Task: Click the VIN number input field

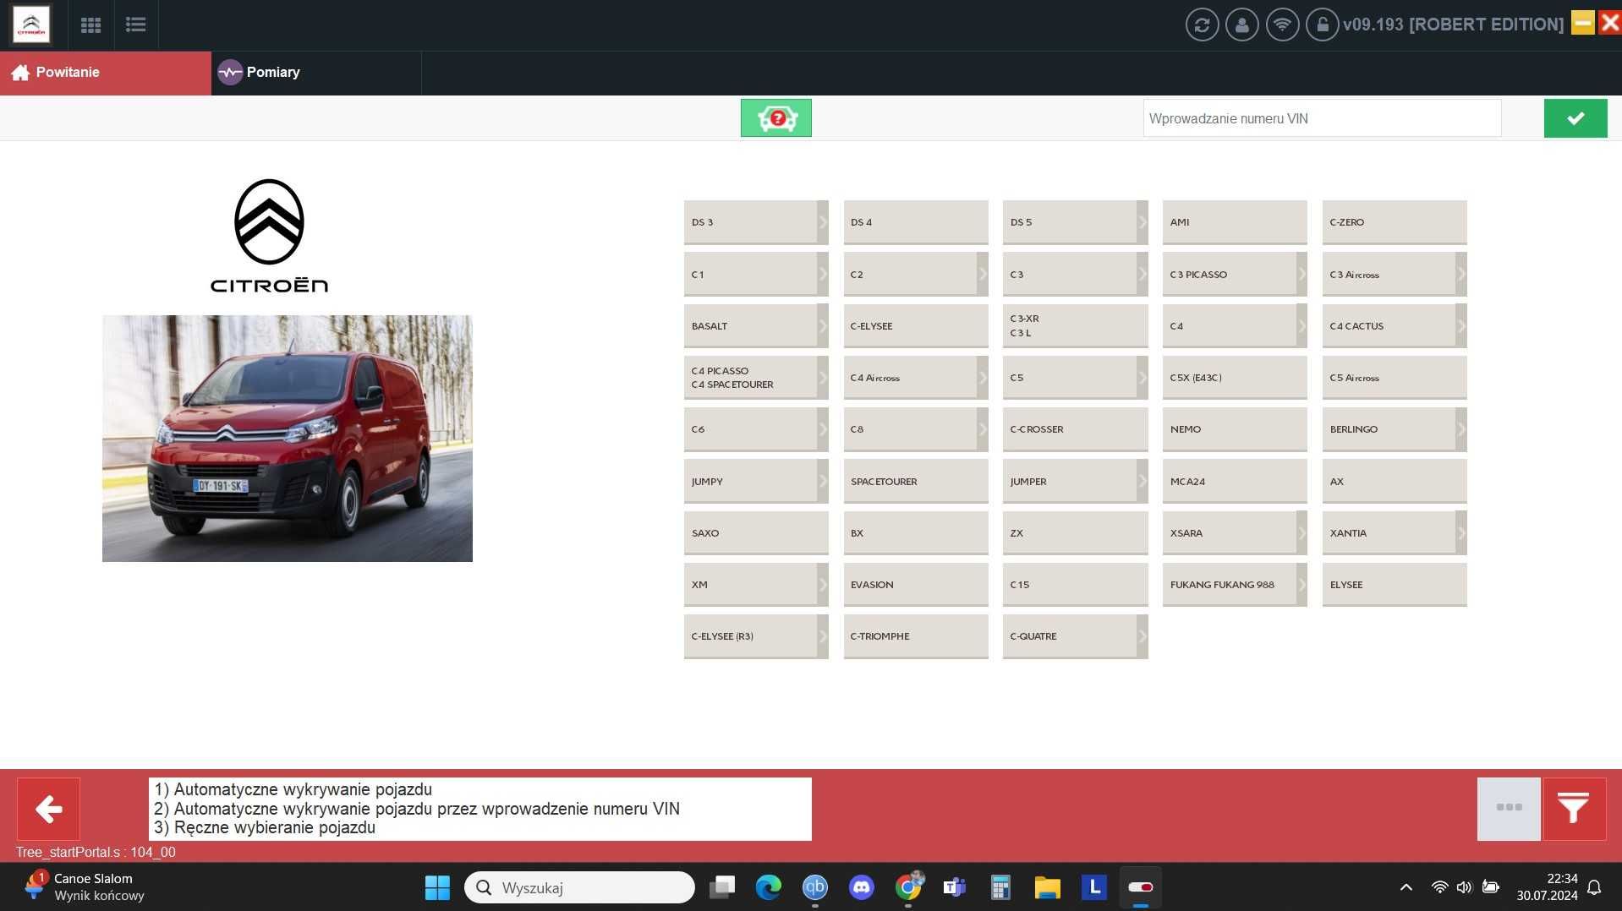Action: tap(1322, 118)
